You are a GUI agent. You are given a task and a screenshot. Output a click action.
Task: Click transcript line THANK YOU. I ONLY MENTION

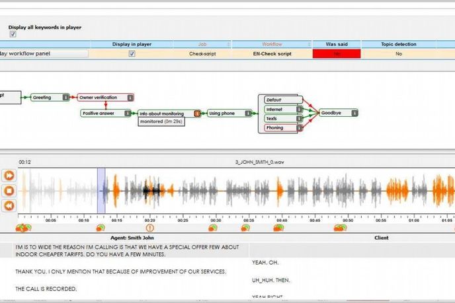[x=120, y=272]
